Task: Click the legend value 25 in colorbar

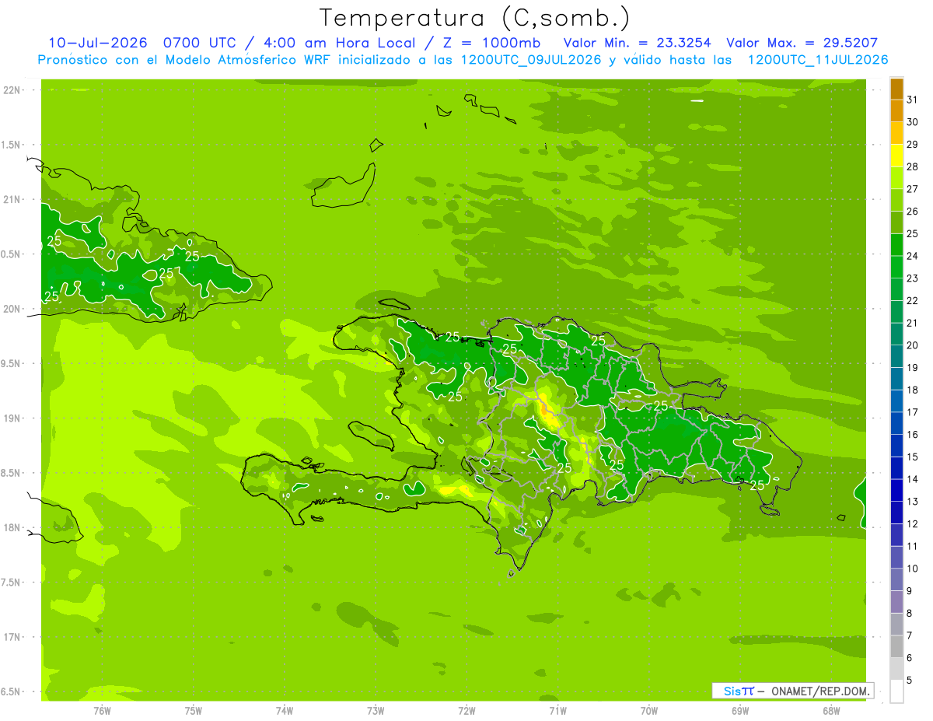Action: coord(913,233)
